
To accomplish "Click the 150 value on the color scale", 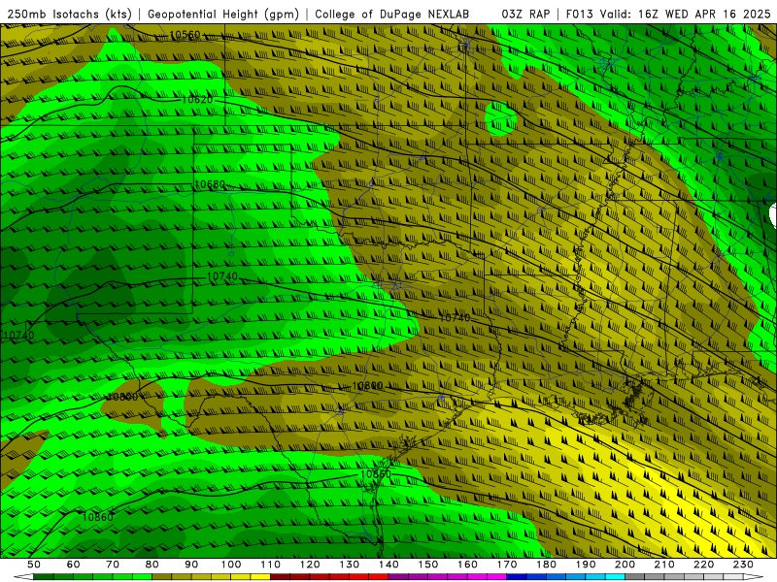I will pos(428,565).
